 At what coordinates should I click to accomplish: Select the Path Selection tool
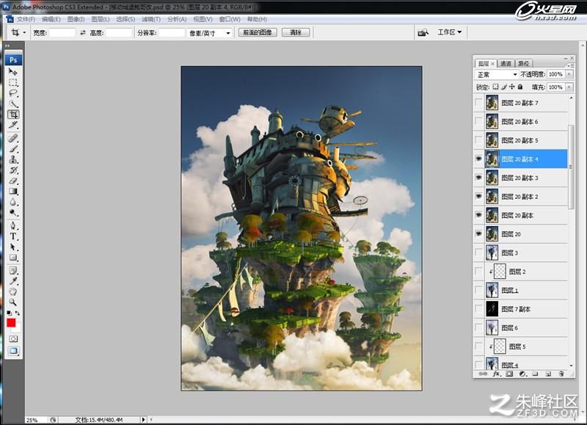pos(13,247)
